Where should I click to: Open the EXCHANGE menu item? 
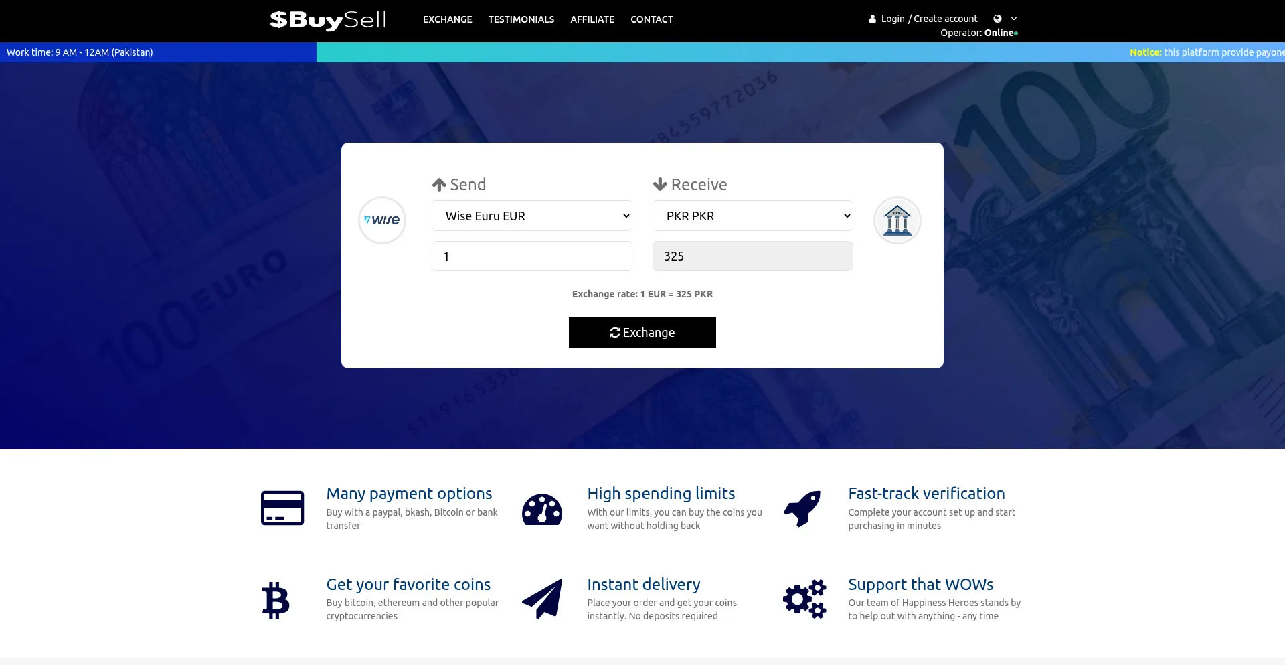pos(447,19)
